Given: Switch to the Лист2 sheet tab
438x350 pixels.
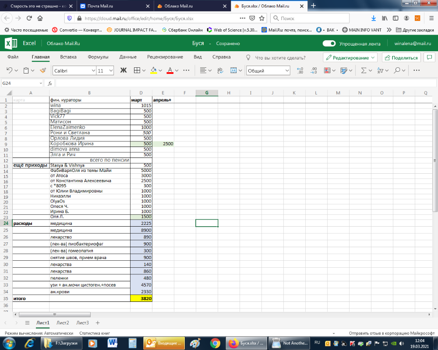Looking at the screenshot, I should pyautogui.click(x=63, y=323).
